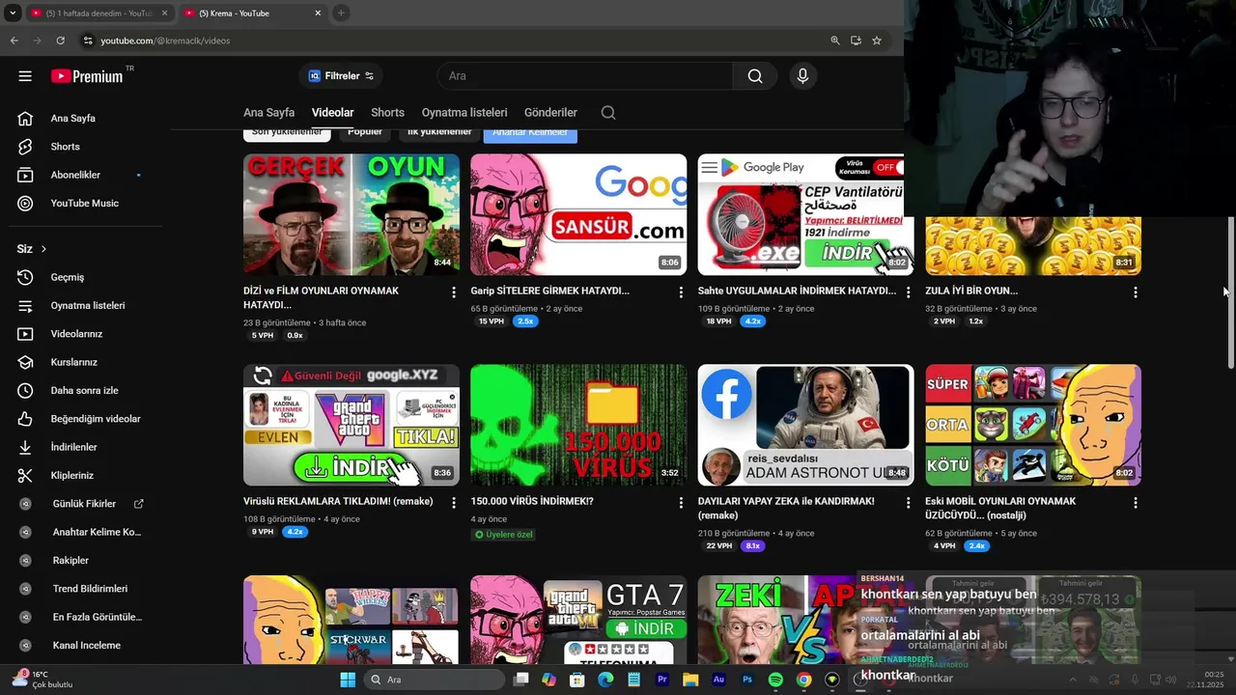Open options menu for Eski MOBİL OYUNLARI video

tap(1136, 503)
